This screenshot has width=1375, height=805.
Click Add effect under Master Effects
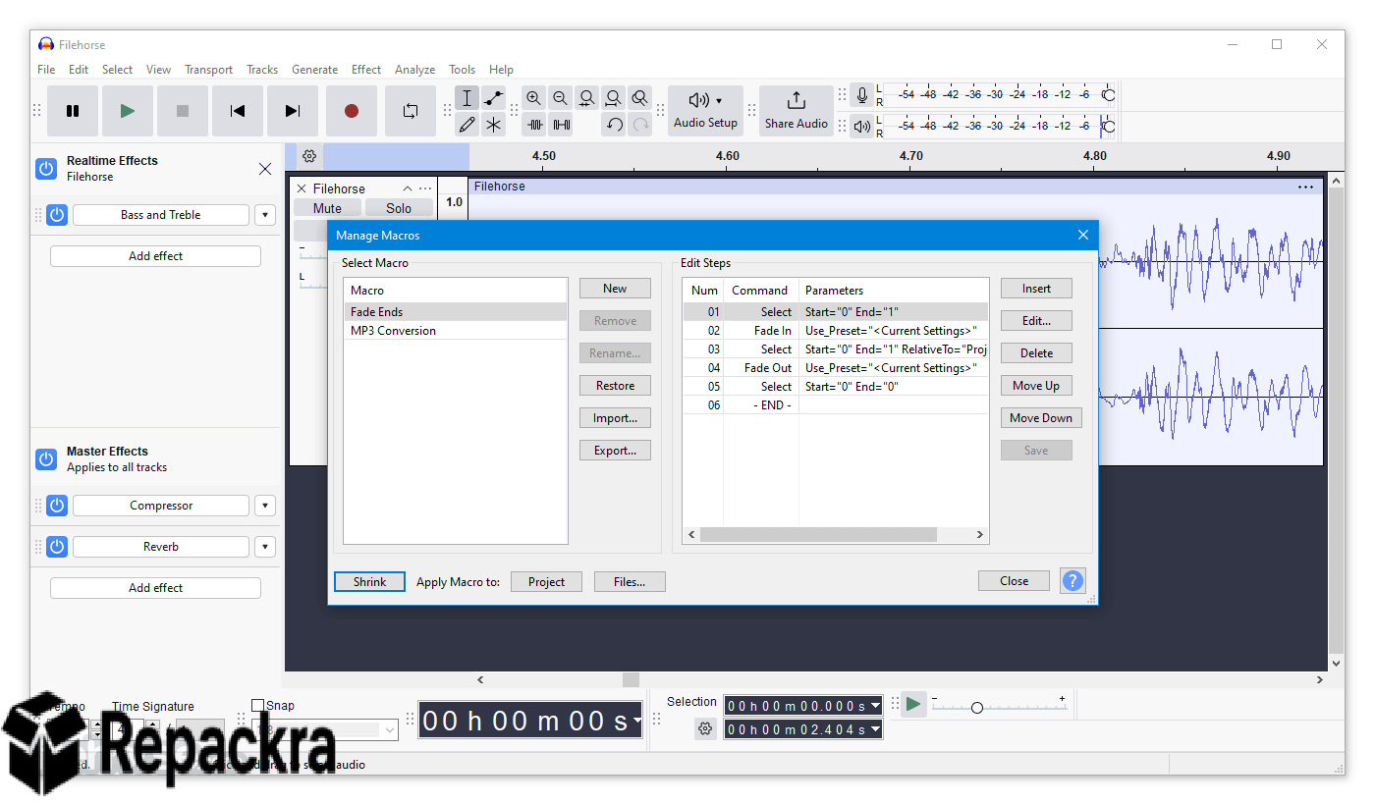click(155, 588)
